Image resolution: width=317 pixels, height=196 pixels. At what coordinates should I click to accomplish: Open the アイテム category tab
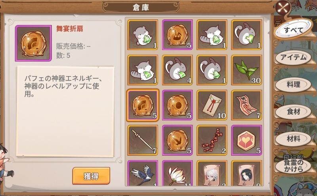tap(293, 57)
